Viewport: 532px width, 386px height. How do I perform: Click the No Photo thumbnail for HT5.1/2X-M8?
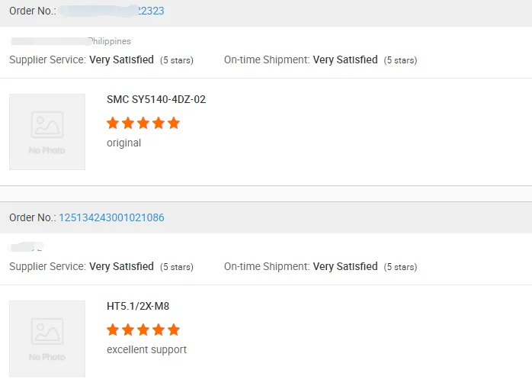47,338
